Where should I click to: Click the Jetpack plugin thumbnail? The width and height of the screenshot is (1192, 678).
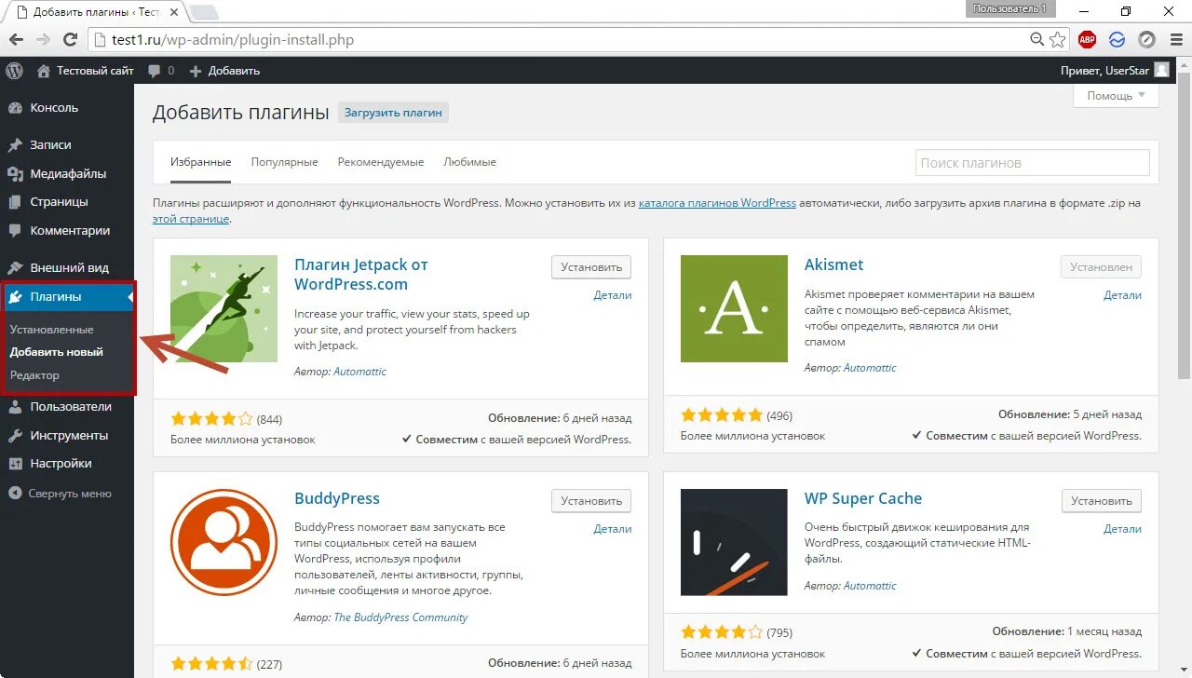pyautogui.click(x=223, y=308)
